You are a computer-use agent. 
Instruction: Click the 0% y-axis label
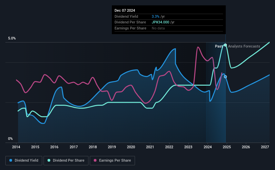click(10, 139)
